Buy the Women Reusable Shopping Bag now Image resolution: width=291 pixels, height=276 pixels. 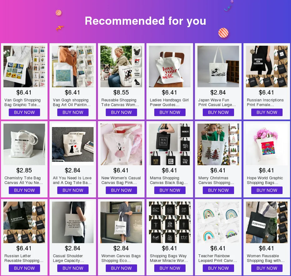click(x=267, y=268)
